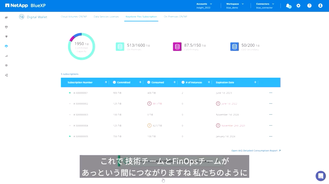Switch to Data Services Licenses tab
Image resolution: width=329 pixels, height=184 pixels.
click(106, 17)
